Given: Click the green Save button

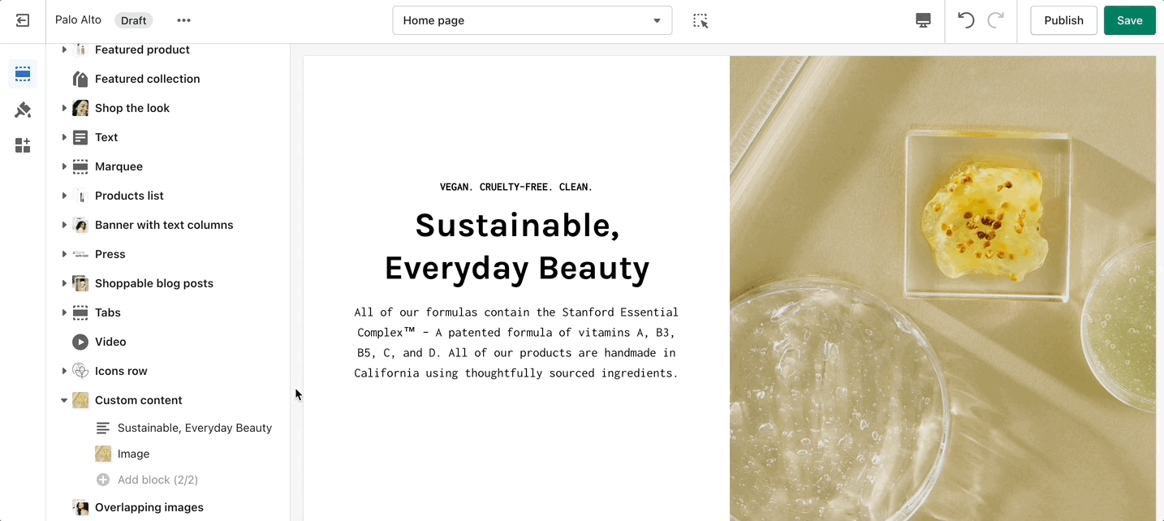Looking at the screenshot, I should tap(1129, 21).
